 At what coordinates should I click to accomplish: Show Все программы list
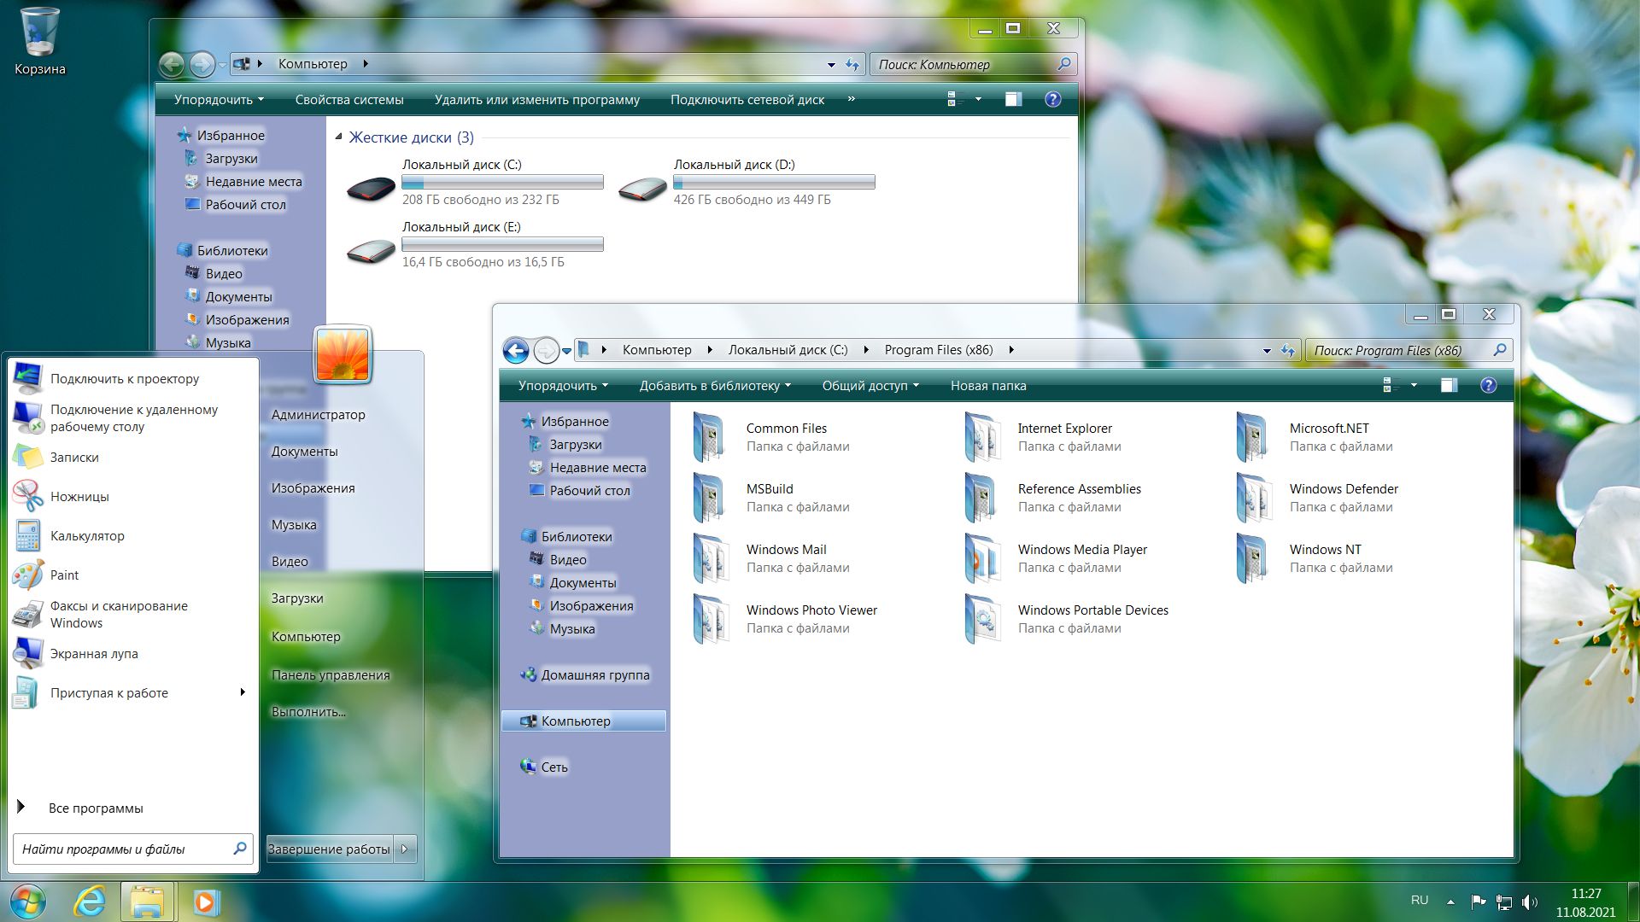[95, 808]
